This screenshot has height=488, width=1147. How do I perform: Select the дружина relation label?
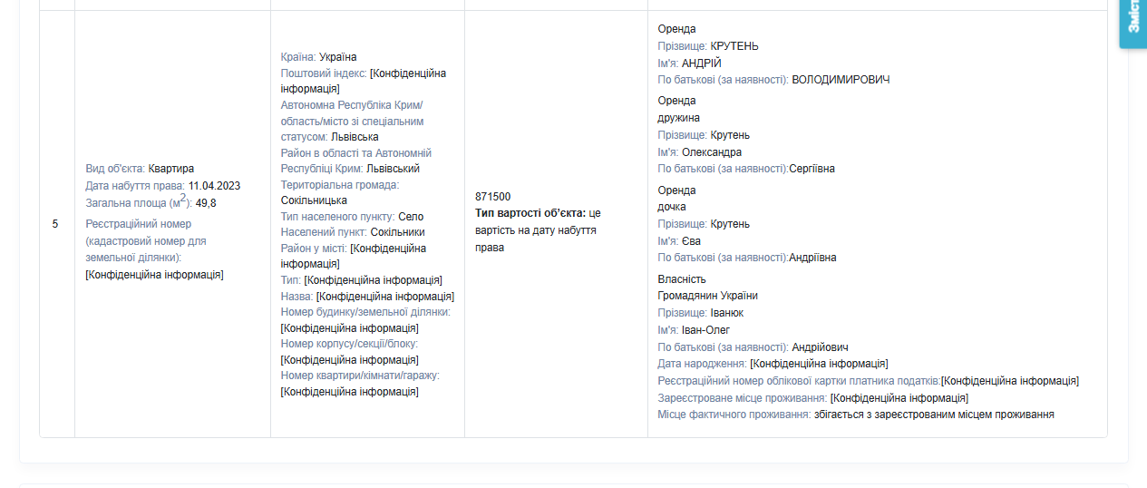pyautogui.click(x=679, y=118)
